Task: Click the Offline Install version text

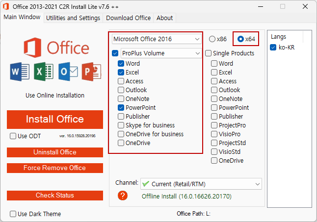Action: point(186,197)
